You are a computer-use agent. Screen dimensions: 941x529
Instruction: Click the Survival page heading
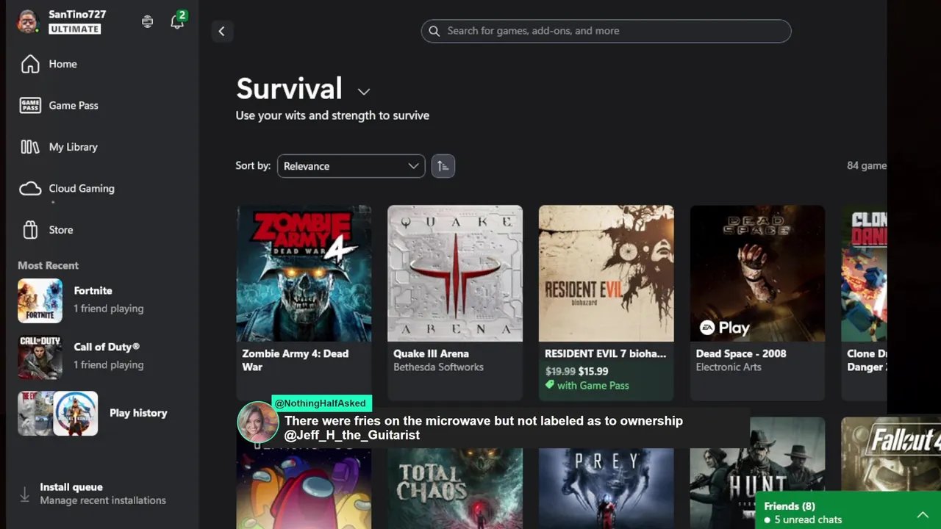coord(289,89)
